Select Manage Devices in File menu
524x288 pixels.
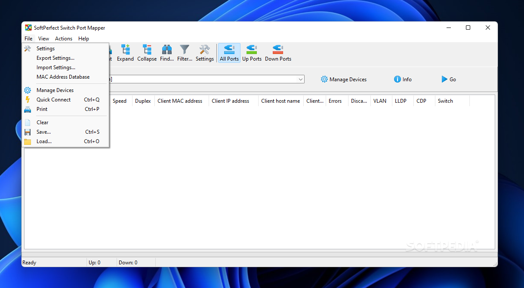[x=65, y=90]
